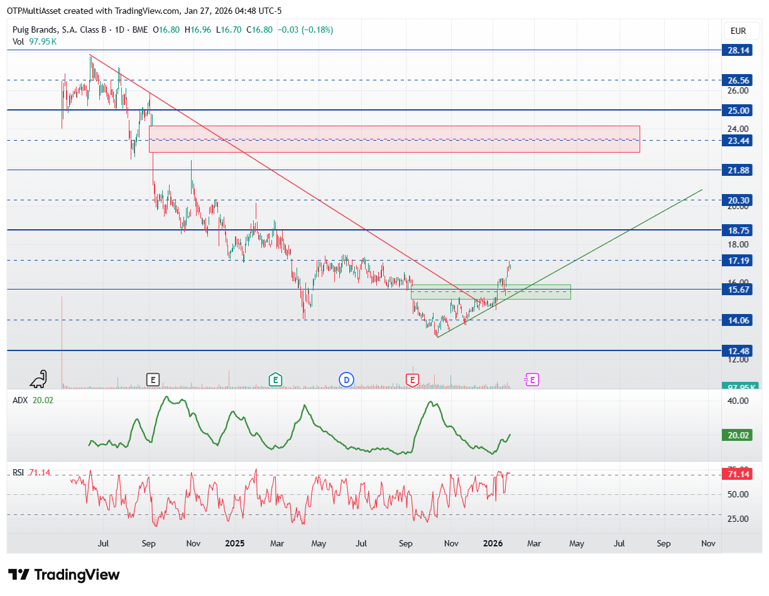The image size is (769, 596).
Task: Open the black earnings E marker
Action: (x=153, y=379)
